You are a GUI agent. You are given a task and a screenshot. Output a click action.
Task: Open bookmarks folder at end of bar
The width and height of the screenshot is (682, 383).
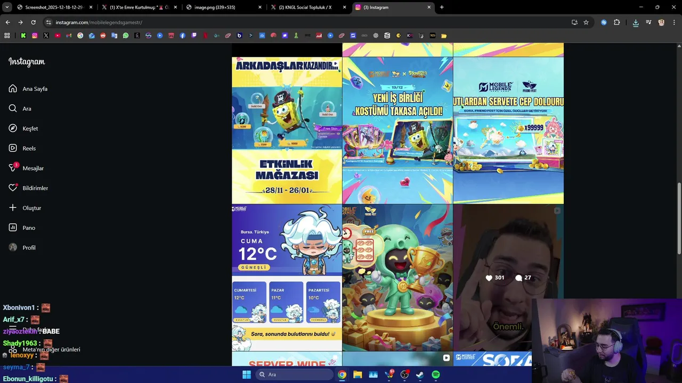pos(444,36)
